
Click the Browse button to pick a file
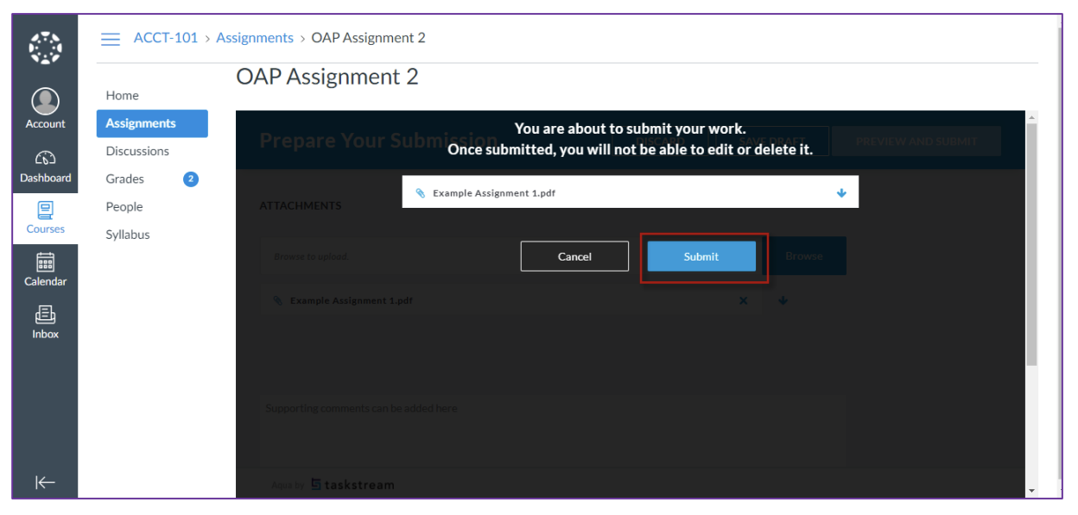804,256
